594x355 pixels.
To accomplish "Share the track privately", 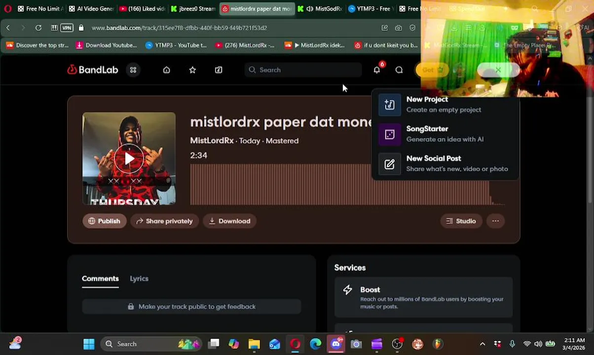I will tap(165, 221).
